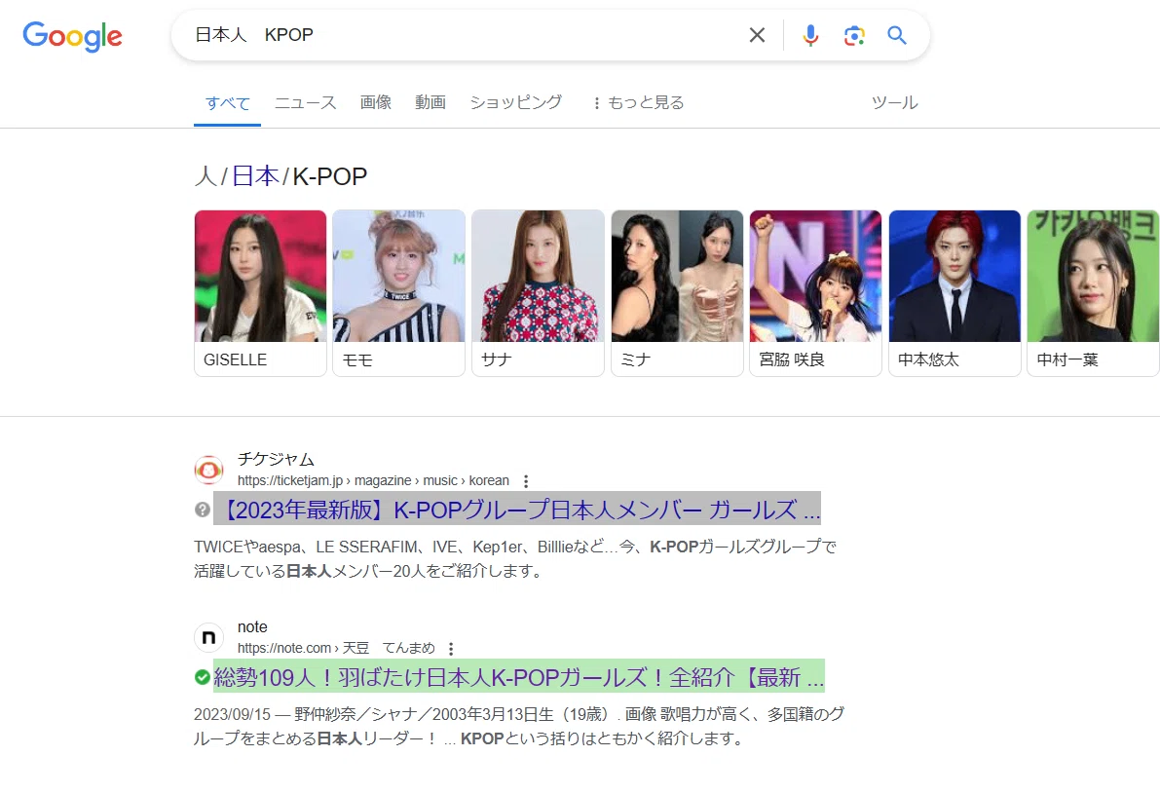This screenshot has width=1160, height=794.
Task: Open more options for ticketjam.jp result
Action: pyautogui.click(x=526, y=481)
